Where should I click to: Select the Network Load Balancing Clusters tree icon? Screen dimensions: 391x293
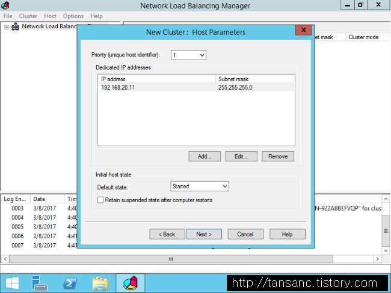point(16,26)
